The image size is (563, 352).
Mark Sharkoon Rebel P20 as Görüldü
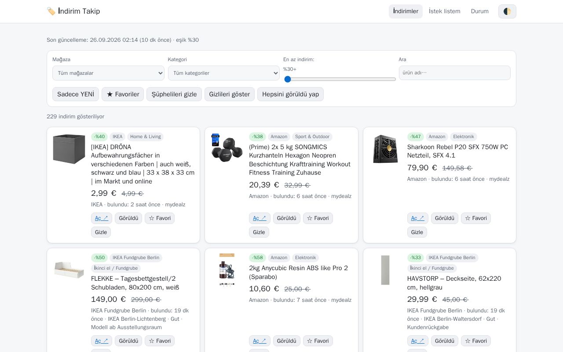[445, 218]
